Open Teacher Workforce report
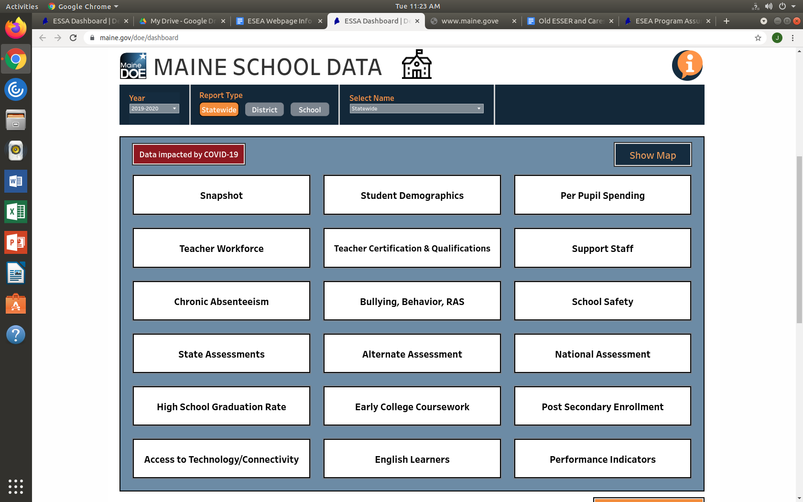Viewport: 803px width, 502px height. (221, 248)
